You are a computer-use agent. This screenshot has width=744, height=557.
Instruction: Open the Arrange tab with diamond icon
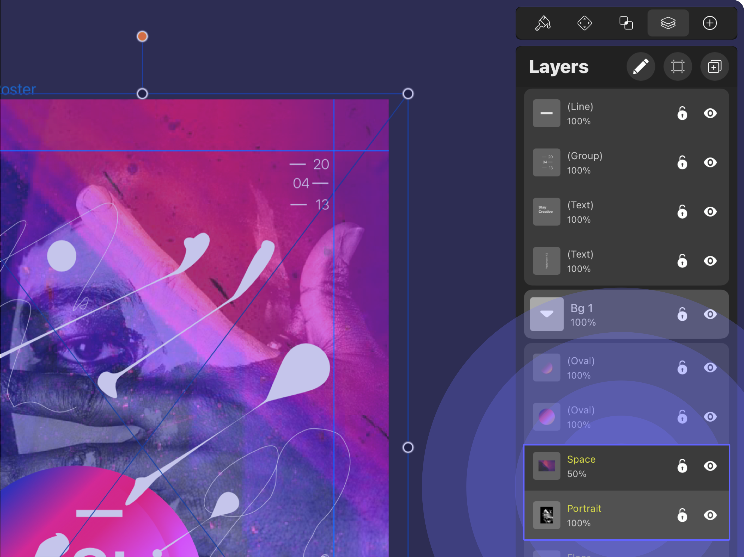pos(584,23)
